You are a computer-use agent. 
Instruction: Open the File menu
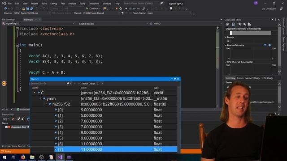tap(10, 4)
